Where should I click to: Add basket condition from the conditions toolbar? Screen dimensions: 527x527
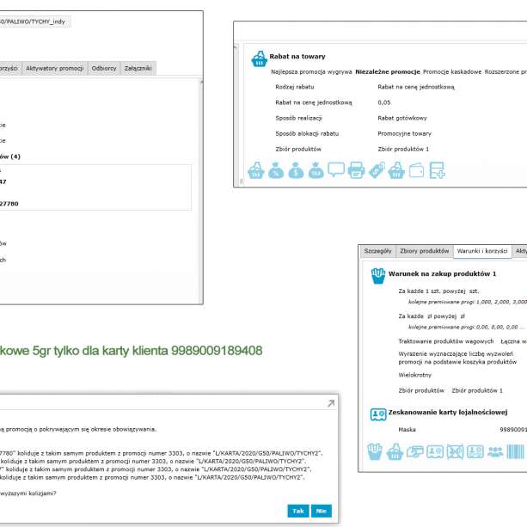(x=395, y=451)
